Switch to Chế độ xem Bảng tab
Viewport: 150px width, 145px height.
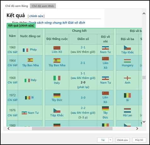click(17, 6)
